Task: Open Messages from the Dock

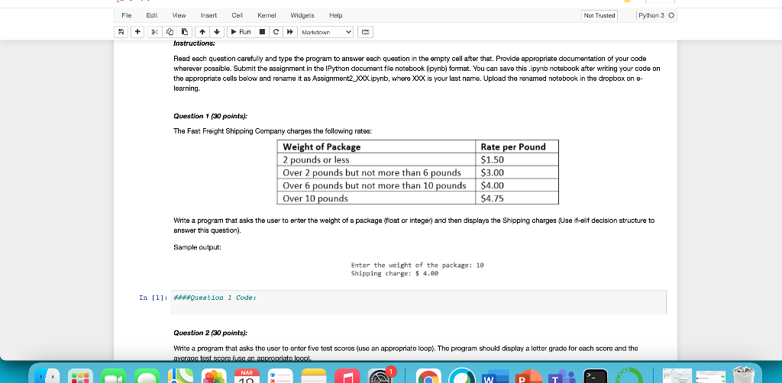Action: pos(147,375)
